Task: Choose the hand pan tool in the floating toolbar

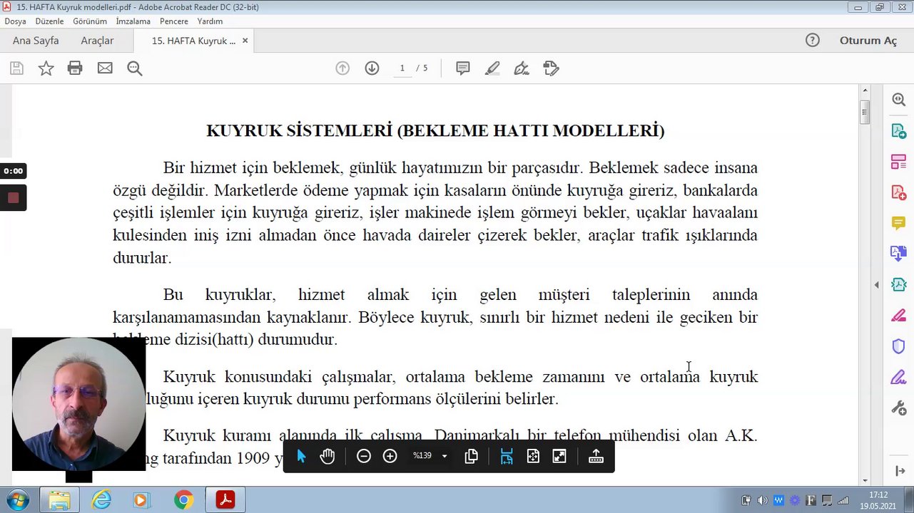Action: point(327,456)
